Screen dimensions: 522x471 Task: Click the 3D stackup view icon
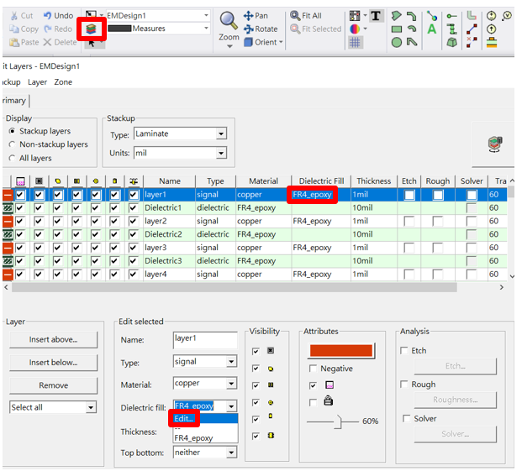click(x=495, y=144)
